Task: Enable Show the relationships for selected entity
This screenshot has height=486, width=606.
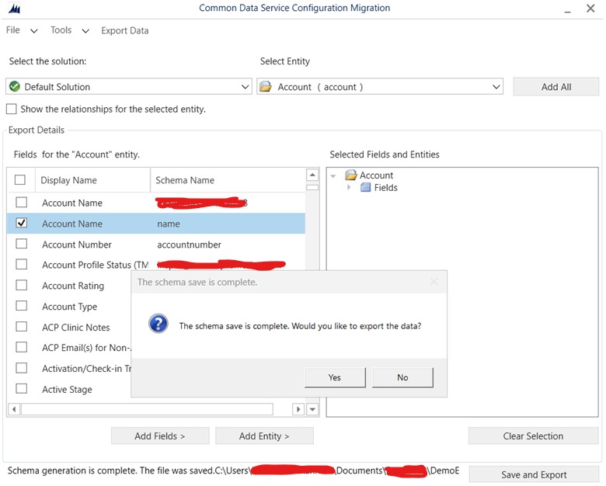Action: coord(11,109)
